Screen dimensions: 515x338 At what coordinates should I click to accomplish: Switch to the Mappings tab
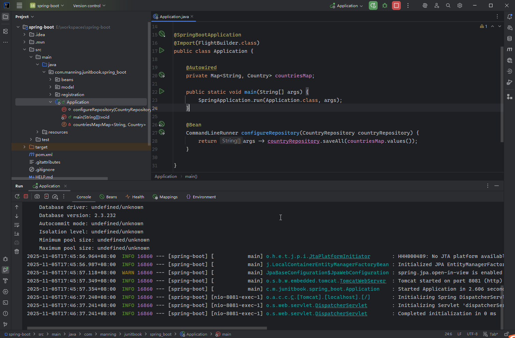(165, 197)
